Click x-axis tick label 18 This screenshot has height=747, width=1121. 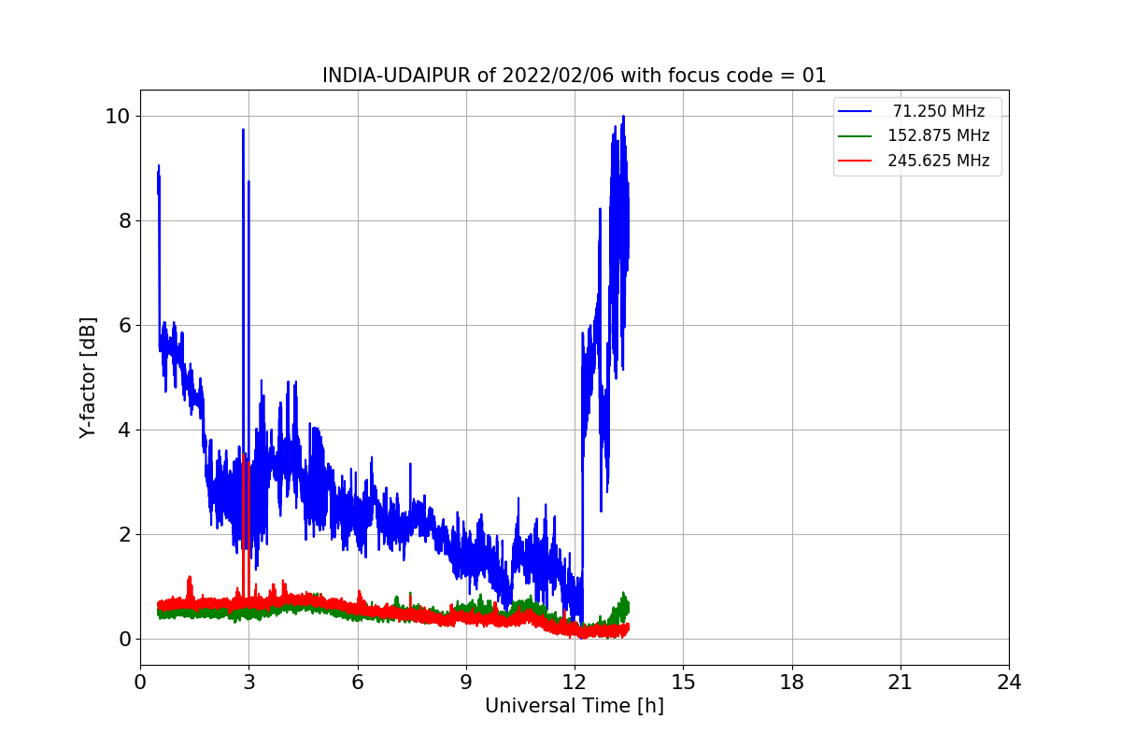[792, 682]
